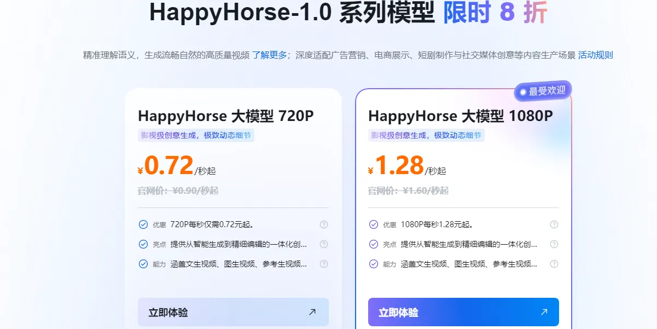Click the arrow icon in the 1080P 立即体验 button
The image size is (657, 329).
[x=544, y=312]
